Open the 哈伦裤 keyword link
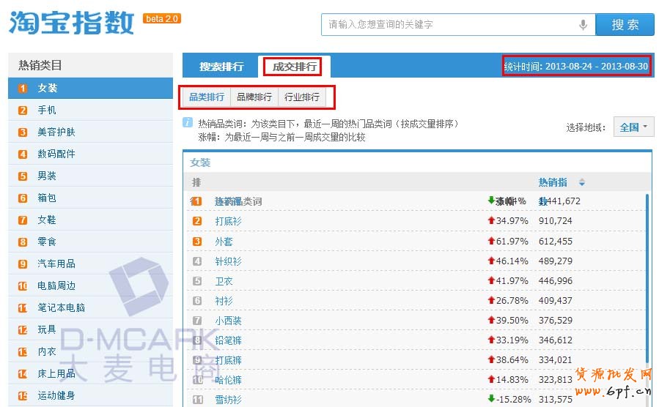 click(228, 380)
